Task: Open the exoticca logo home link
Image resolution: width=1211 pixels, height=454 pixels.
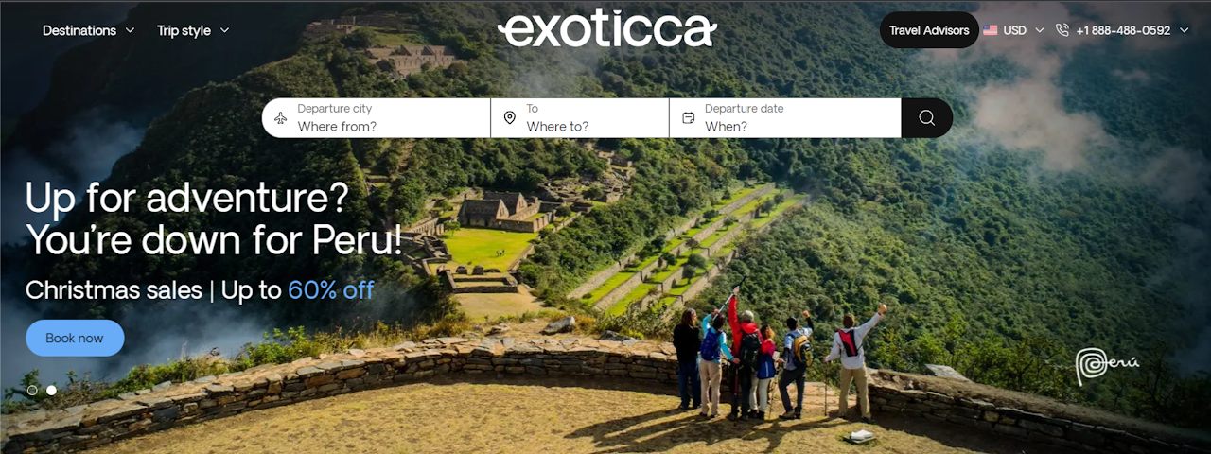Action: pos(606,29)
